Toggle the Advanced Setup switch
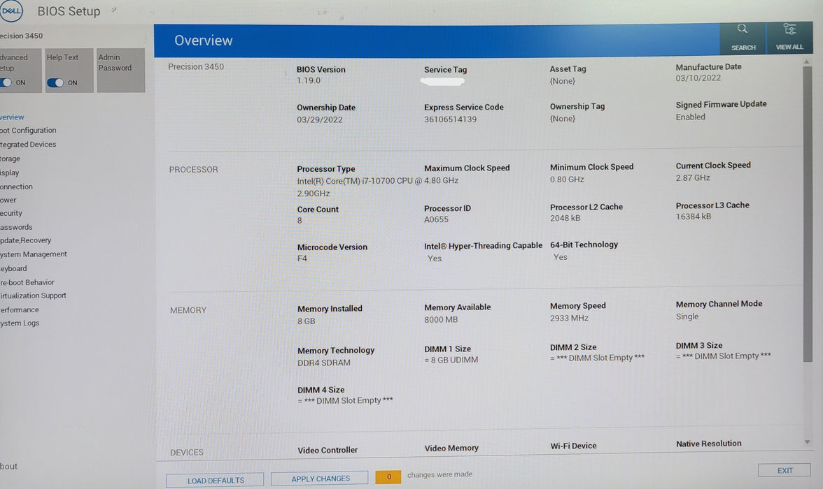The image size is (823, 489). coord(6,82)
